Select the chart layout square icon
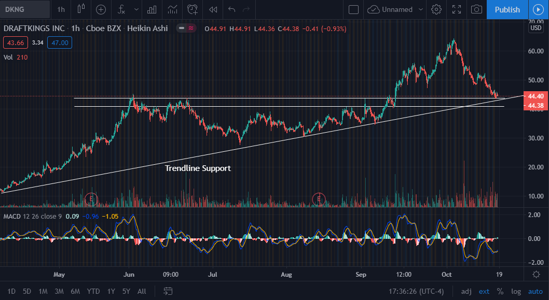Viewport: 549px width, 300px height. point(353,9)
